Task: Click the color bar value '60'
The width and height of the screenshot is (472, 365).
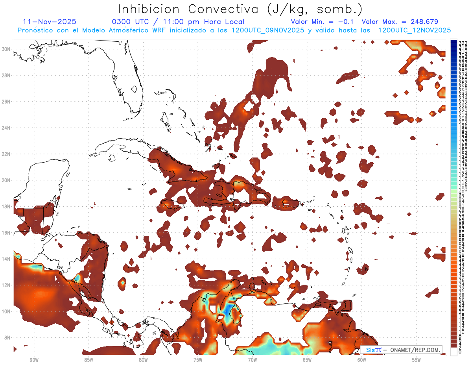Action: 461,233
